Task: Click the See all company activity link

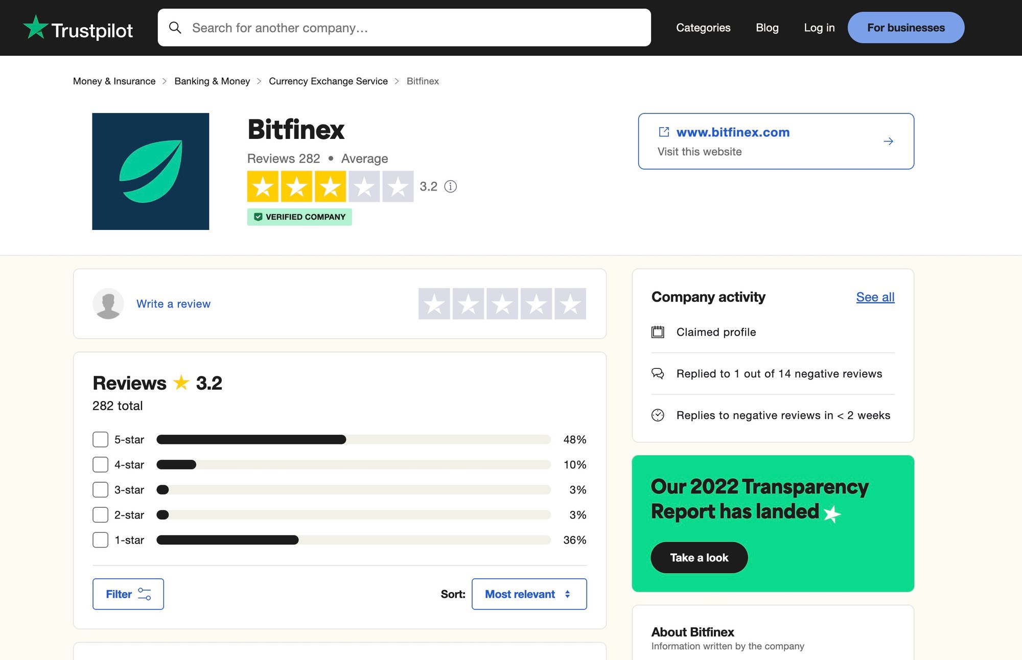Action: click(875, 296)
